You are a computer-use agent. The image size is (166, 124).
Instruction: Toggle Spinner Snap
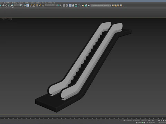[x=40, y=6]
